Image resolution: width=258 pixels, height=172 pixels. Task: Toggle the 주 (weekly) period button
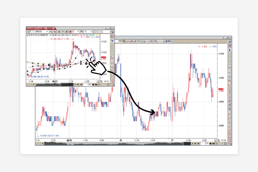[63, 32]
